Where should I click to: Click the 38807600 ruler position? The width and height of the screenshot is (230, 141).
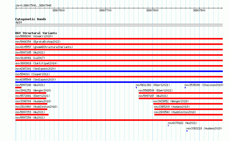coord(58,10)
